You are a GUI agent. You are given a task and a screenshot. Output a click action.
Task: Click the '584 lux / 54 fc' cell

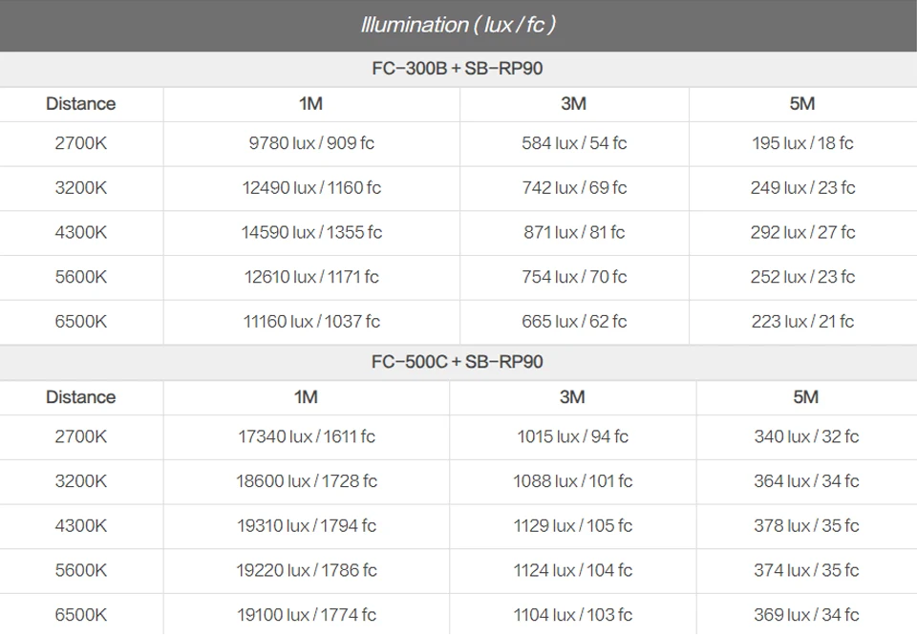click(x=574, y=143)
